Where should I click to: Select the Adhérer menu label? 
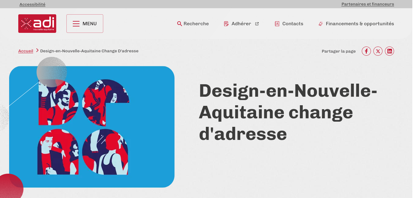[x=241, y=24]
